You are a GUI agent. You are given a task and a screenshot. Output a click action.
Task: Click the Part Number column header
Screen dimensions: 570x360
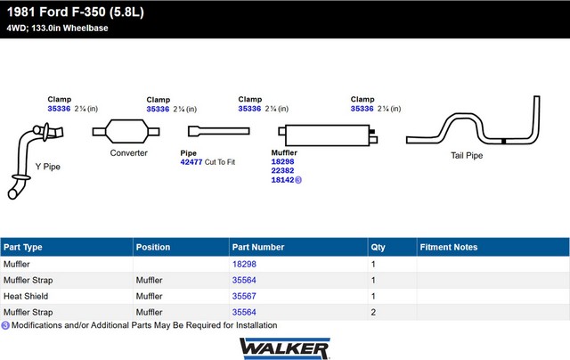(x=298, y=247)
